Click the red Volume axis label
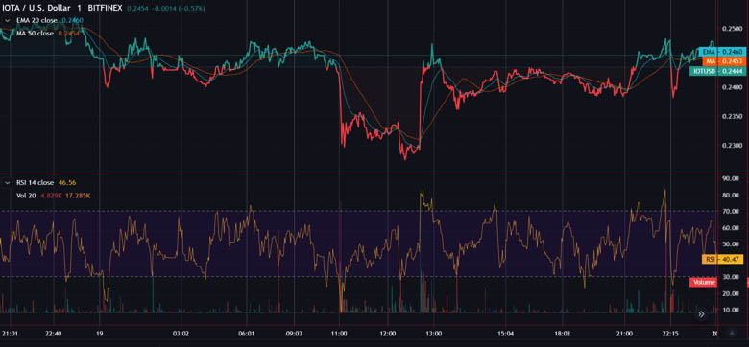The image size is (749, 347). pos(704,282)
